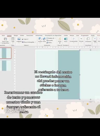Open the Formas shapes gallery
The height and width of the screenshot is (136, 100).
tap(40, 39)
